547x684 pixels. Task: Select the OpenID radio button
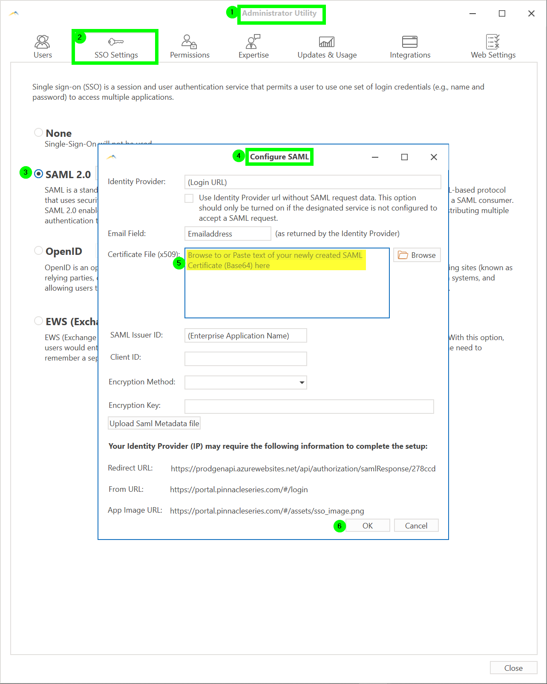38,251
